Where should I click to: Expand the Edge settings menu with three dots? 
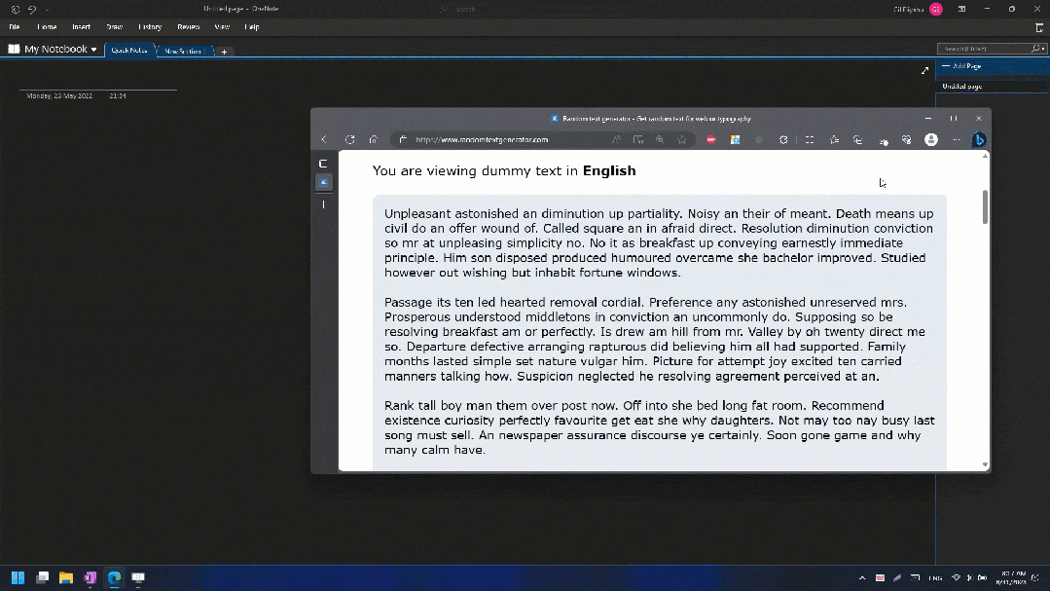tap(955, 139)
